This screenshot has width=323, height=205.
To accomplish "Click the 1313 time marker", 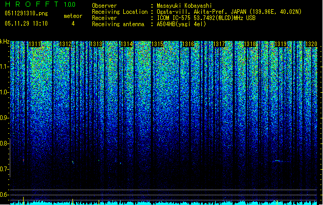I will (96, 44).
